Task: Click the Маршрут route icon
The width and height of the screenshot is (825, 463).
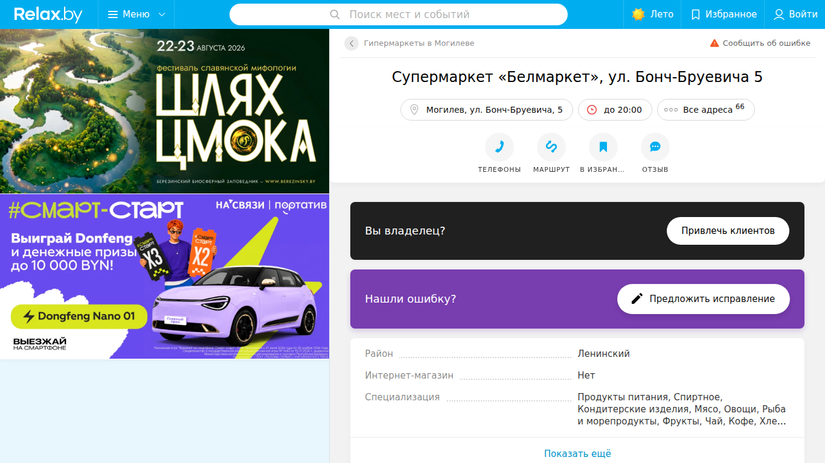Action: 551,147
